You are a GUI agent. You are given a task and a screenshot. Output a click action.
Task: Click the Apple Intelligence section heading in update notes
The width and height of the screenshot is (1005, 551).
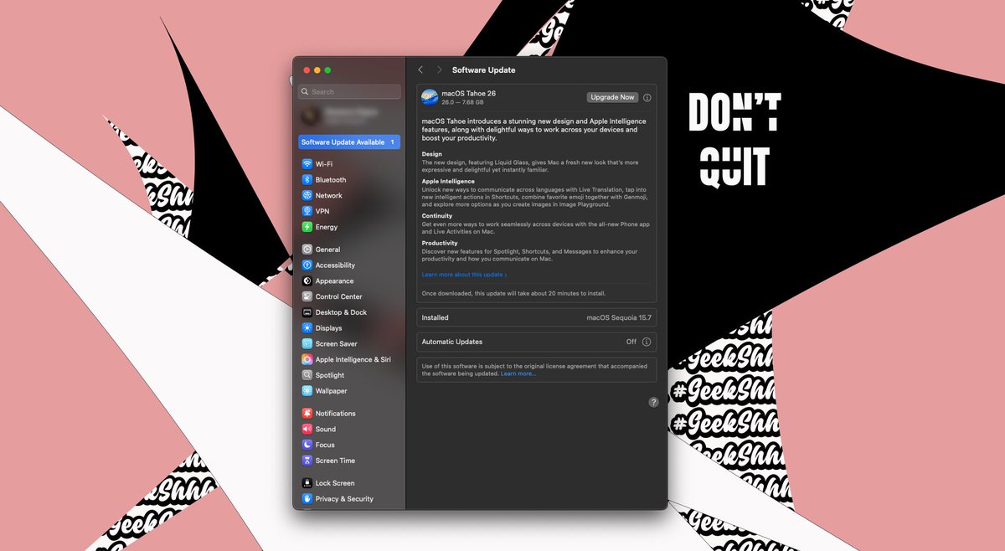pos(448,181)
